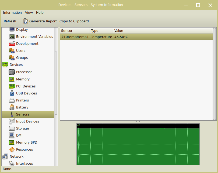Open the View menu
The height and width of the screenshot is (173, 218).
tap(29, 12)
